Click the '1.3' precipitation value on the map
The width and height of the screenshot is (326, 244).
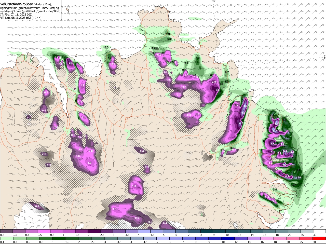pos(134,186)
